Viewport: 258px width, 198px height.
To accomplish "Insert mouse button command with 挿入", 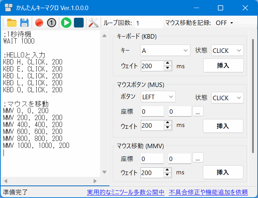I will click(223, 126).
